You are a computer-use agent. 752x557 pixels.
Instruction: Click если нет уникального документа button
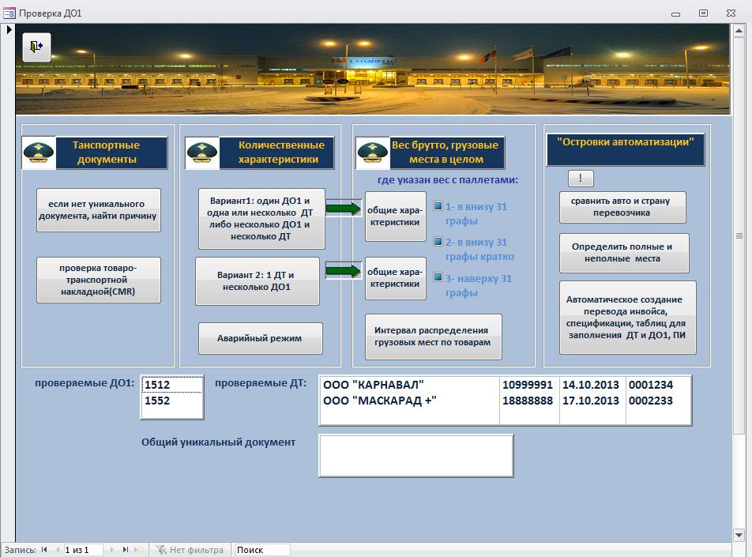point(98,210)
